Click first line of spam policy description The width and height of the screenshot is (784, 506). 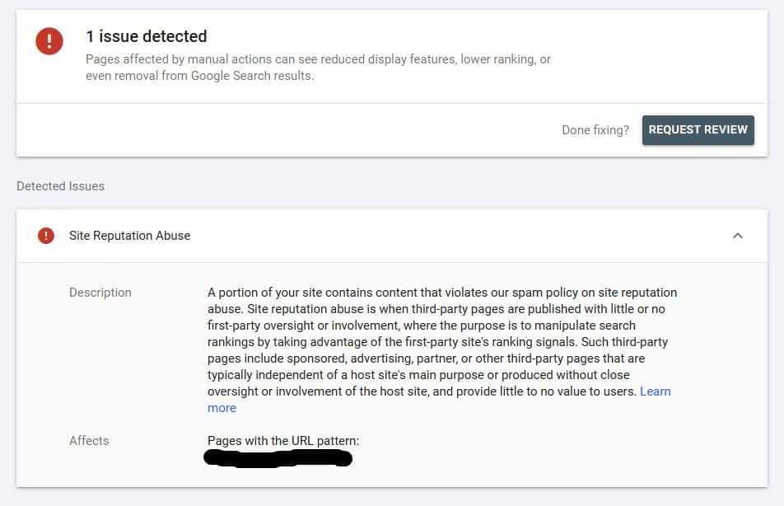[x=442, y=293]
